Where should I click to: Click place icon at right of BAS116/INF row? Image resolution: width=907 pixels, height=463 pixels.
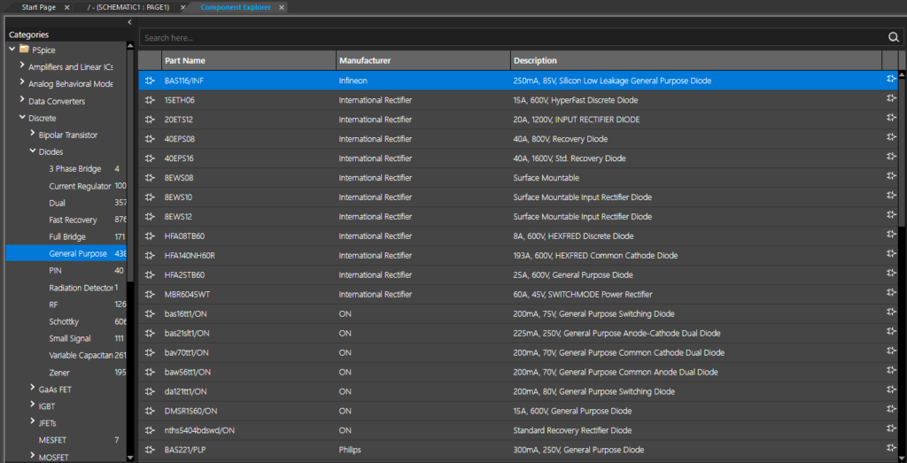891,79
